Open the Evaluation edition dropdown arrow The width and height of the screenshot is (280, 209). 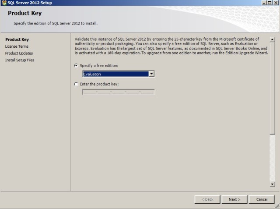[151, 74]
